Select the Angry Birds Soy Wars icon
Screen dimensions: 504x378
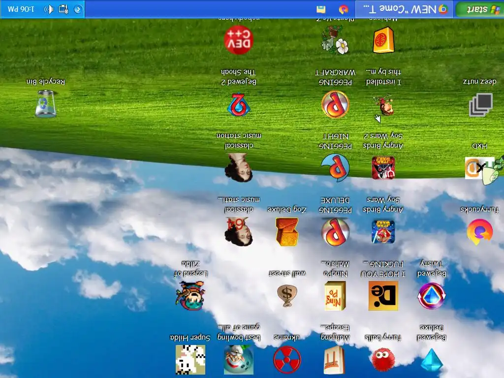(x=383, y=231)
